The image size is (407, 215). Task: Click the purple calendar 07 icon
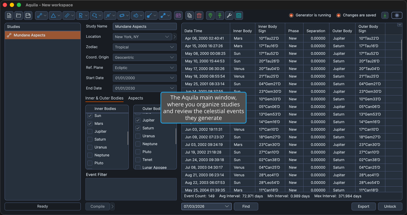(x=178, y=15)
